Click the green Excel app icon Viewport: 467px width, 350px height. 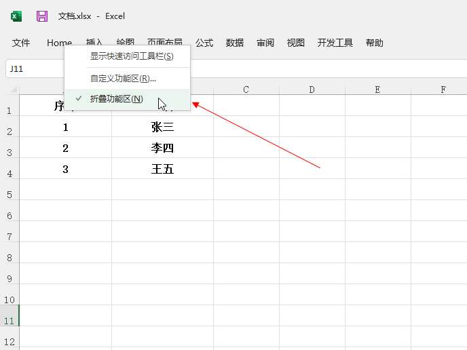pos(16,16)
